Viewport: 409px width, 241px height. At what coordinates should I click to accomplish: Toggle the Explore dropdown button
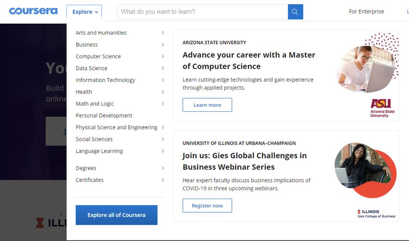point(84,12)
